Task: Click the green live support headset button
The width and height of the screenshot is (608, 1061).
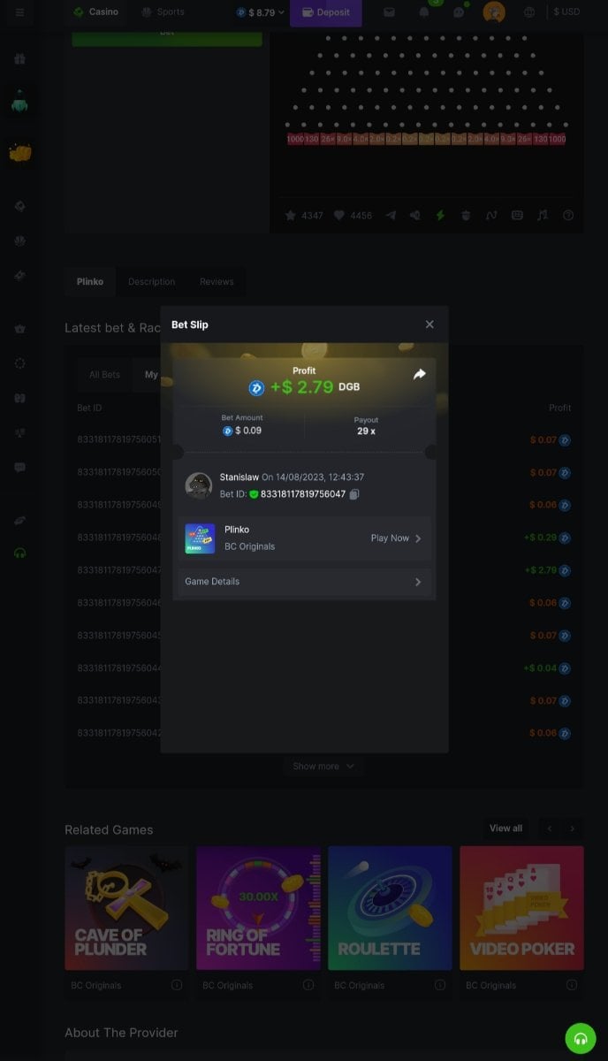Action: coord(581,1038)
